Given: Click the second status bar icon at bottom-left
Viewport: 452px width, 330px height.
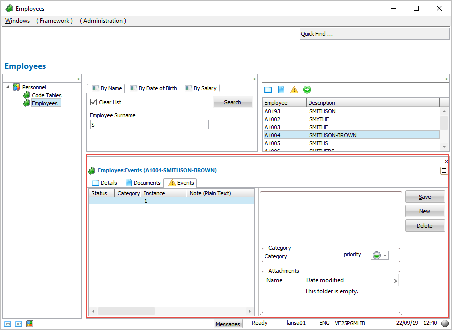Looking at the screenshot, I should point(19,324).
